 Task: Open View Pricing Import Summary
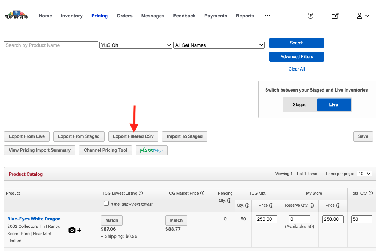coord(40,150)
